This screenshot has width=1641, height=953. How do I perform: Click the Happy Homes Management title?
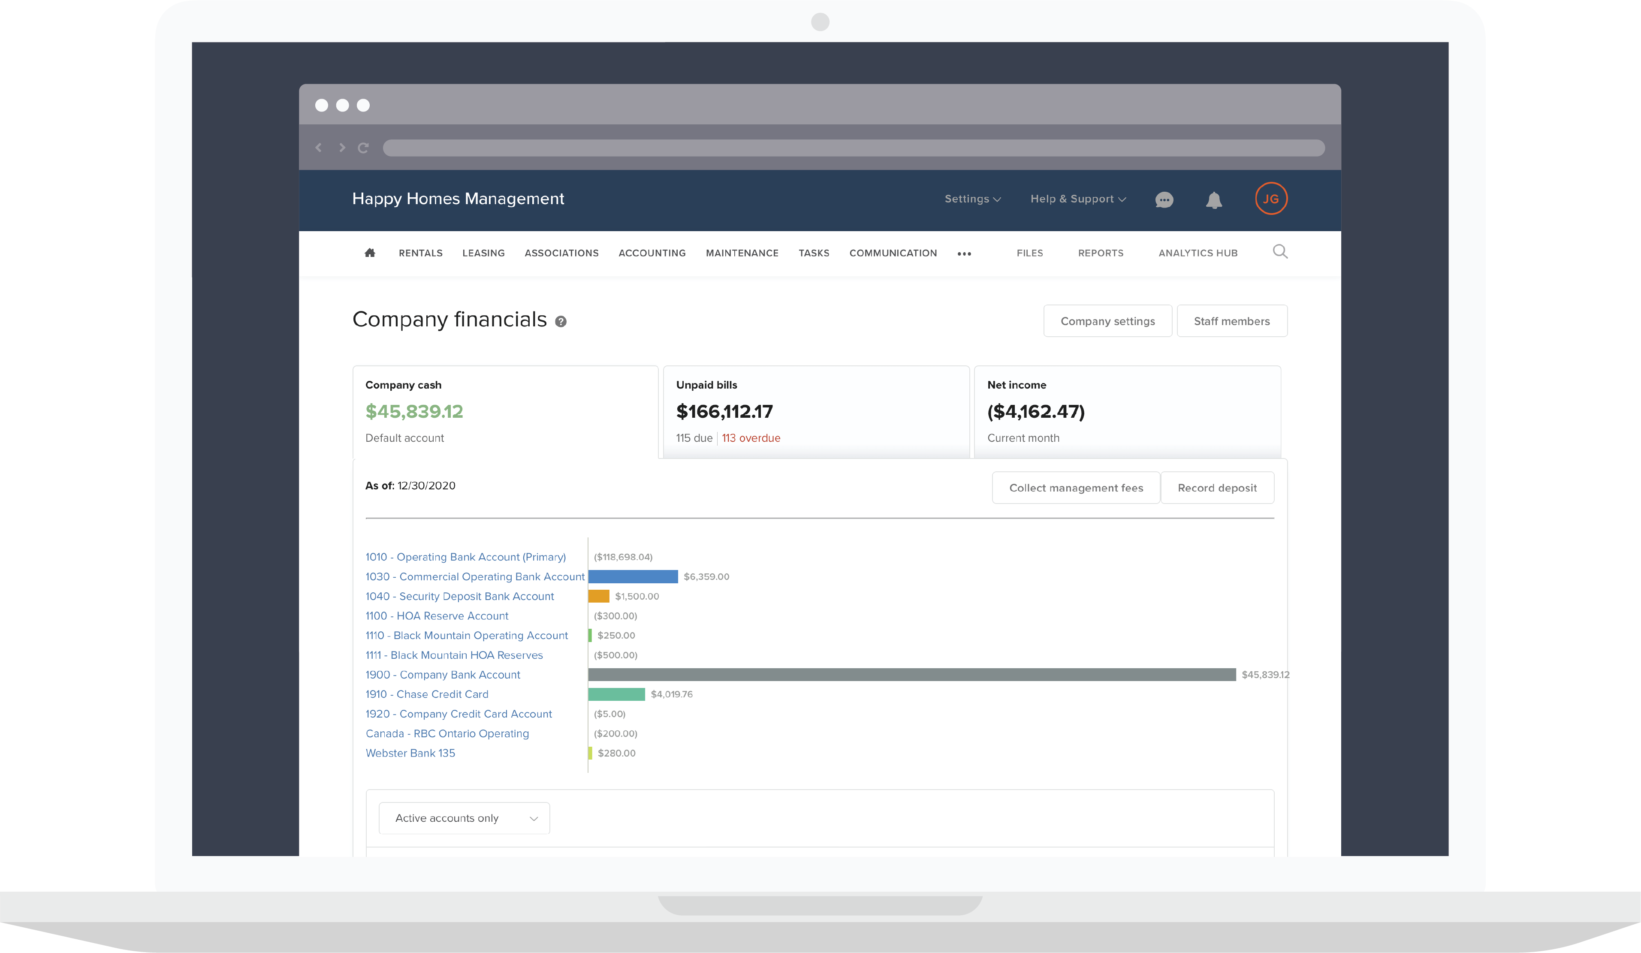click(x=458, y=199)
